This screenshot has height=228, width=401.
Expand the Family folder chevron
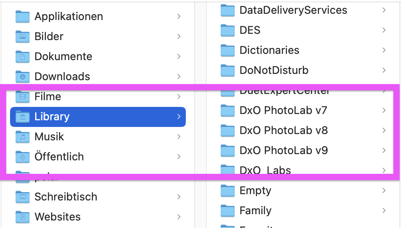click(384, 210)
